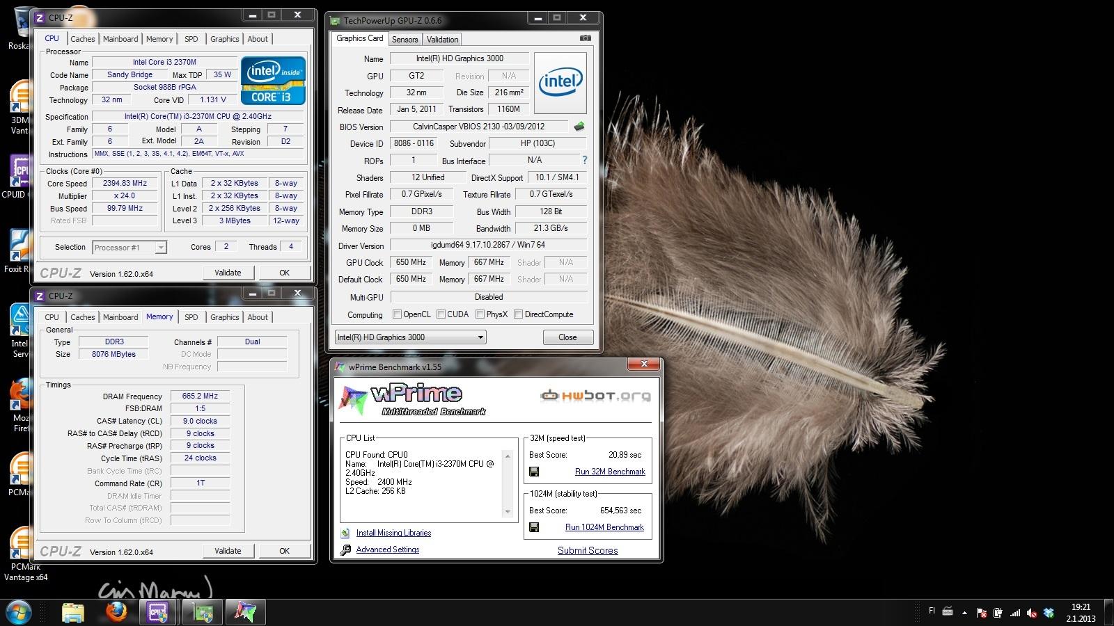Click Validate in the bottom CPU-Z window
The image size is (1114, 626).
[228, 551]
